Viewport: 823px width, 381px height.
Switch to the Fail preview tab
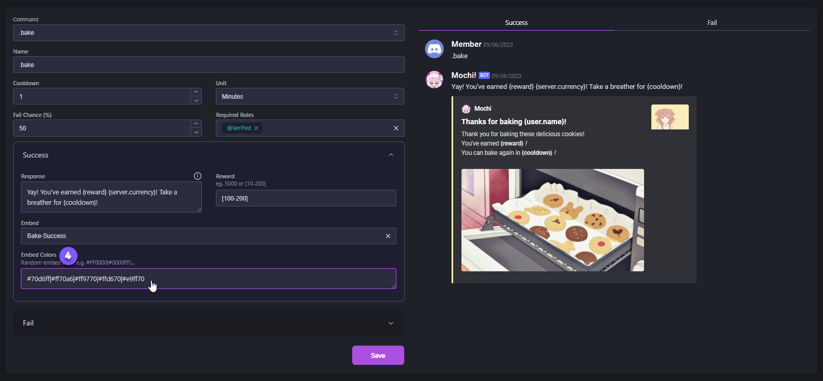(x=712, y=23)
